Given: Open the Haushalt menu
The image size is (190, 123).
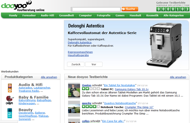Looking at the screenshot, I should pos(135,16).
